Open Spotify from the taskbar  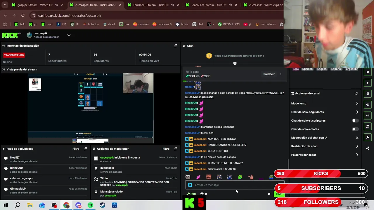coord(90,205)
